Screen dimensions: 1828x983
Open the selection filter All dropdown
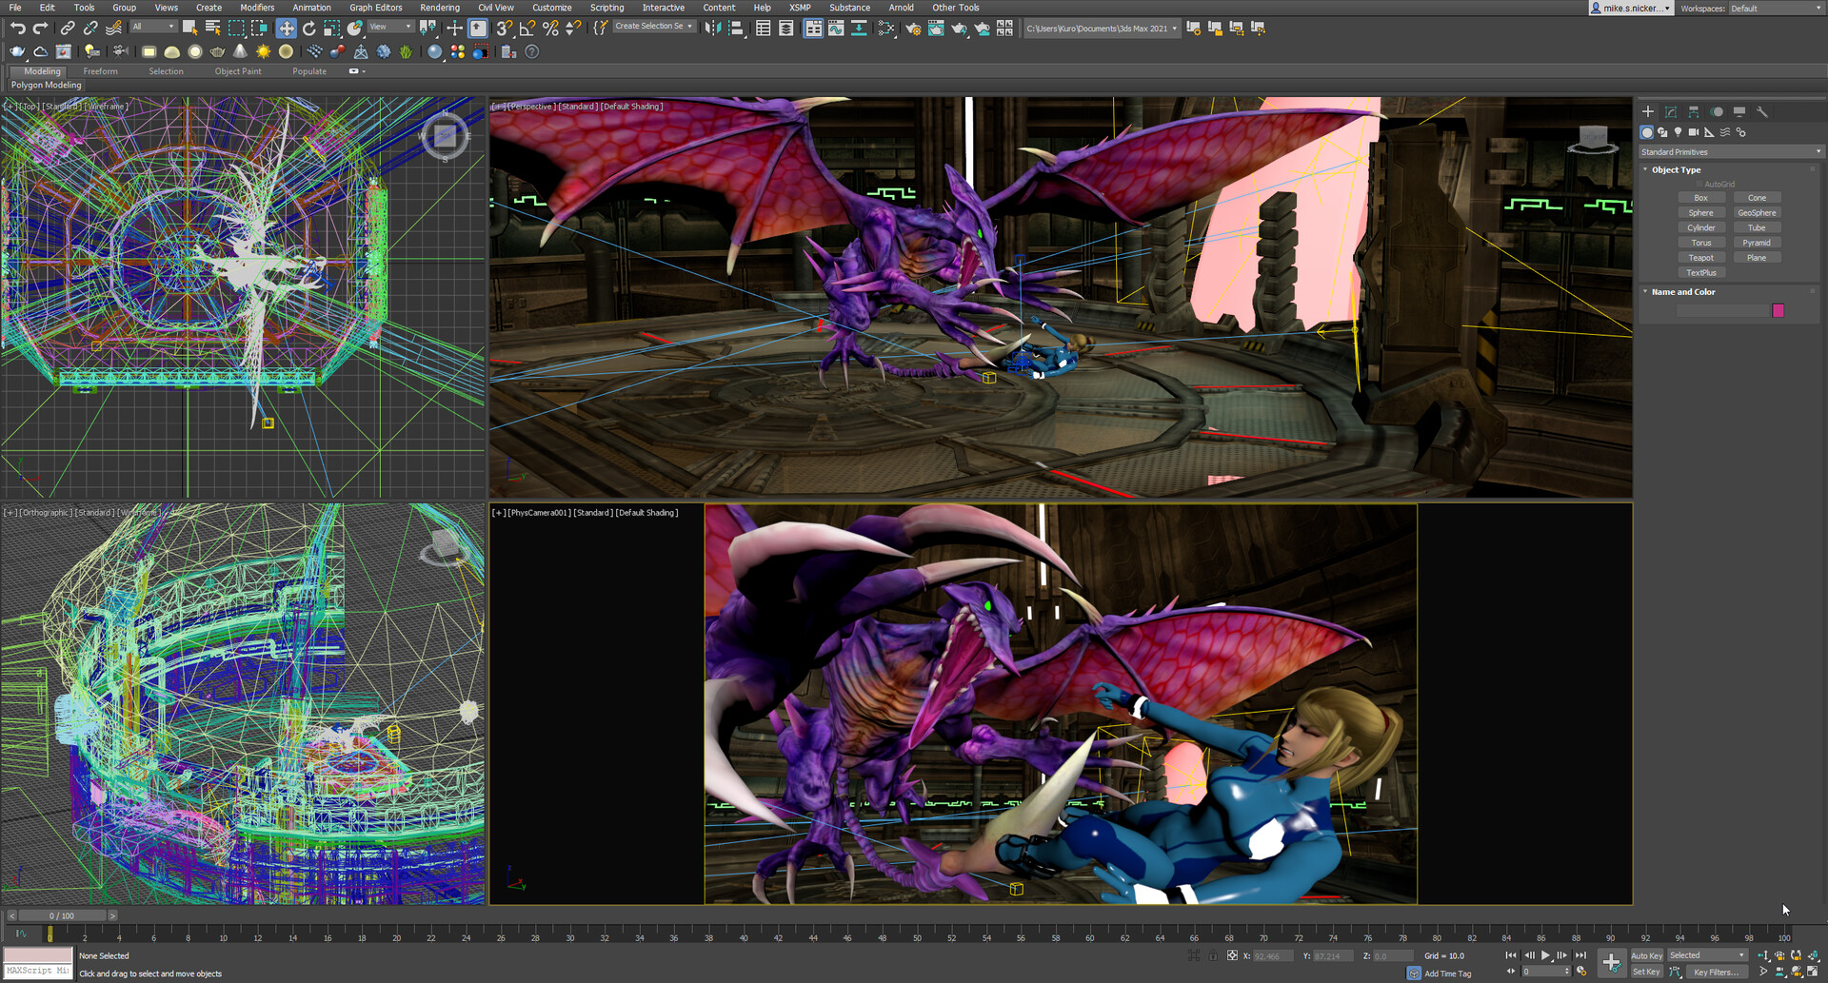click(152, 27)
